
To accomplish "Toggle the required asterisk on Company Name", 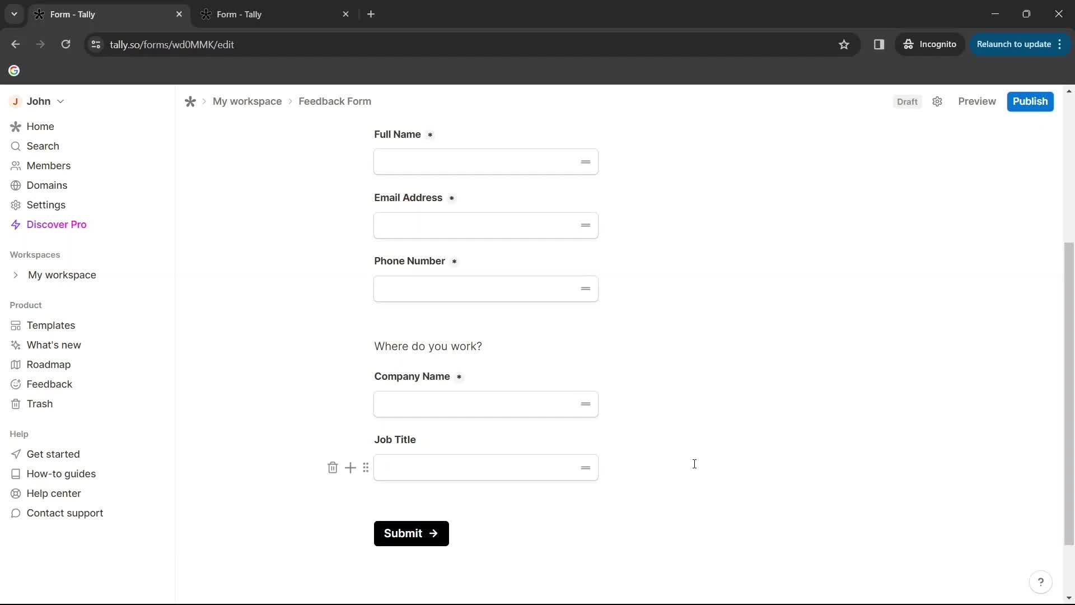I will coord(459,377).
